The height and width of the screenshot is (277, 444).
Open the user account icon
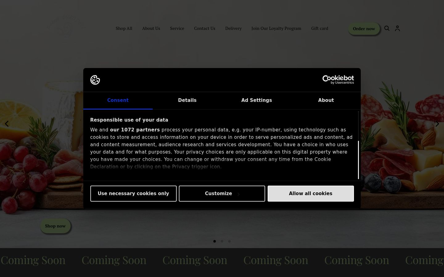coord(397,28)
